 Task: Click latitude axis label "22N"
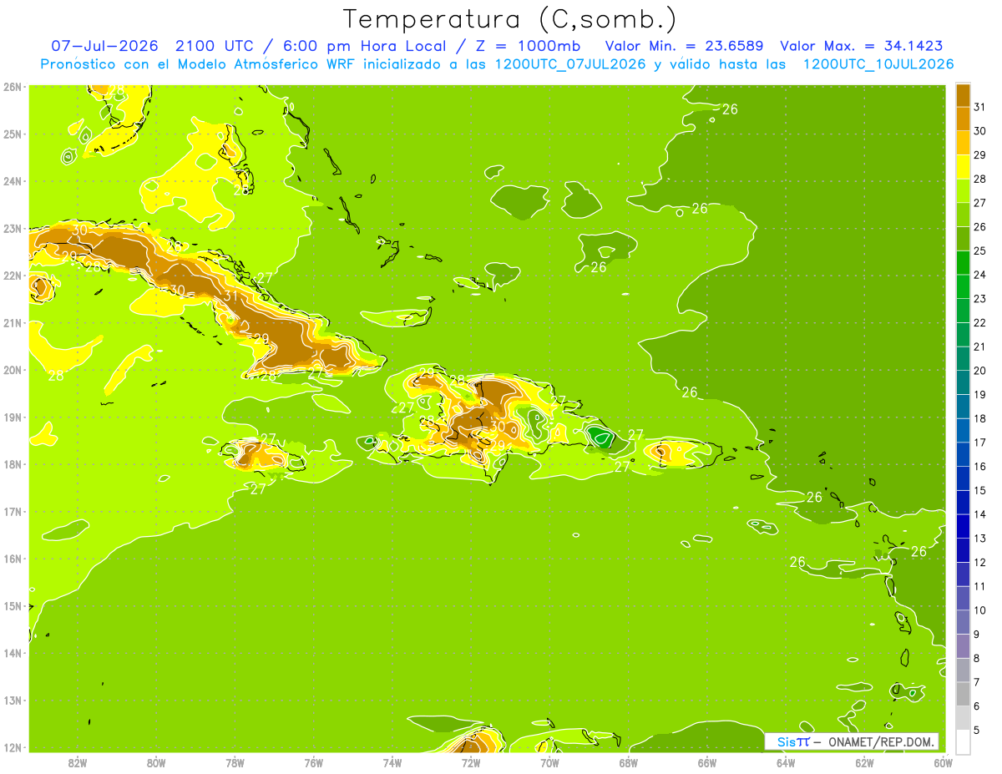(x=13, y=276)
